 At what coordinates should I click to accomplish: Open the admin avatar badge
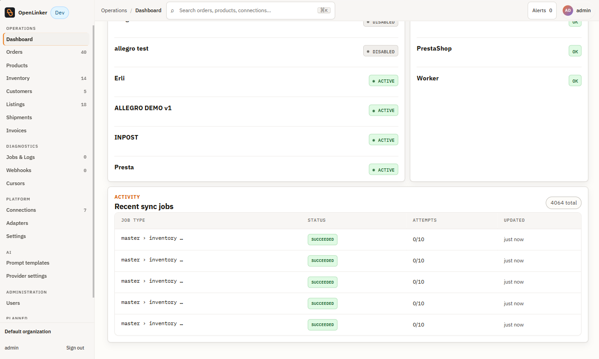click(x=568, y=10)
